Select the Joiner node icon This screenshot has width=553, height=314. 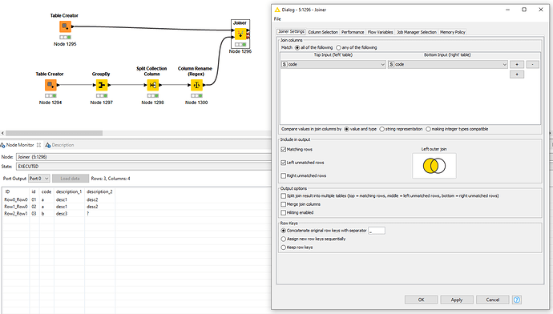pyautogui.click(x=240, y=34)
